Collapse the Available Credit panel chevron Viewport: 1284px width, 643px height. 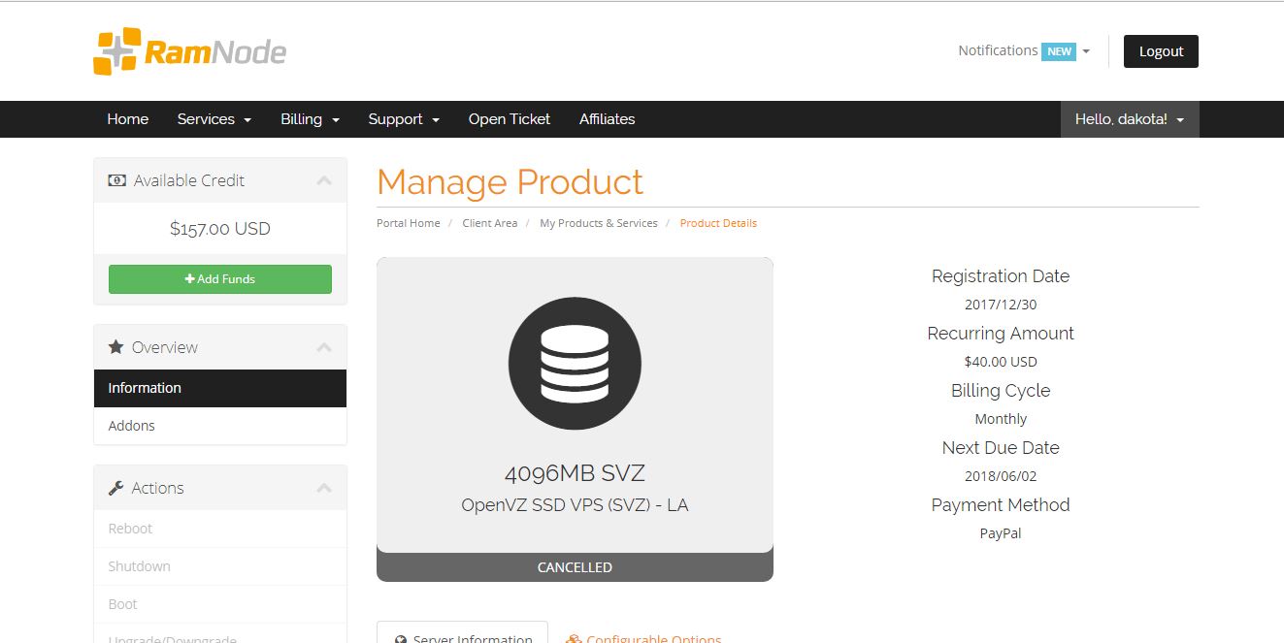(x=324, y=180)
